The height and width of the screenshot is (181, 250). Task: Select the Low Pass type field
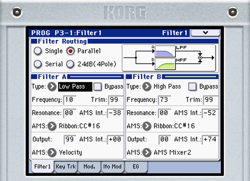(75, 87)
